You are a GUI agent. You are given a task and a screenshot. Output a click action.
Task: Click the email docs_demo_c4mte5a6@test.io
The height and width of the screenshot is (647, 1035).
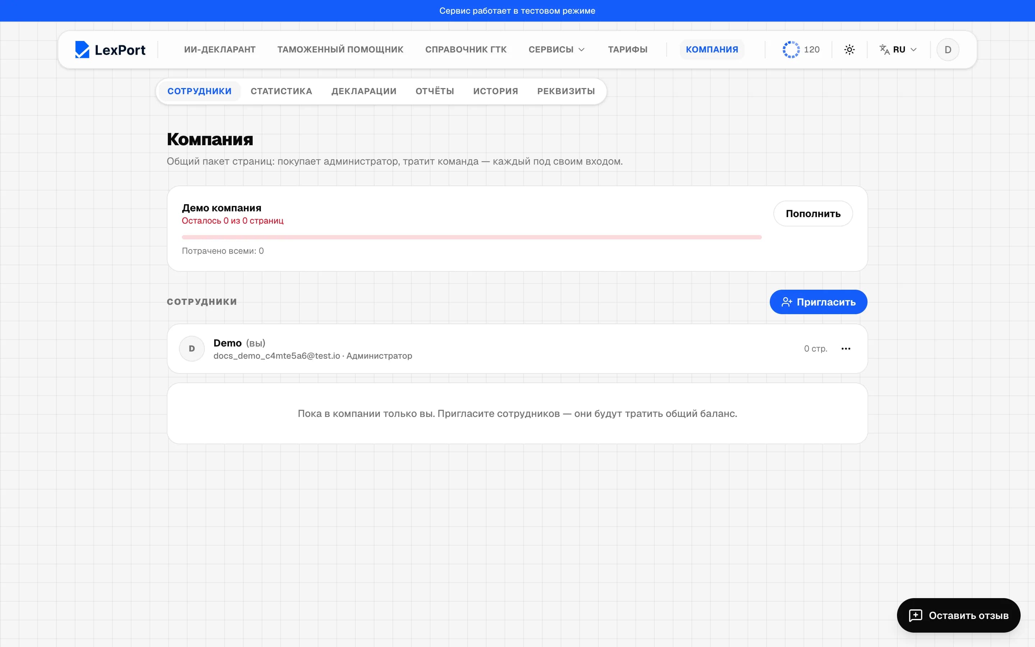277,356
